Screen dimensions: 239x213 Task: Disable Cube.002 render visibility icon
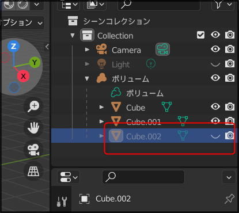click(x=230, y=135)
